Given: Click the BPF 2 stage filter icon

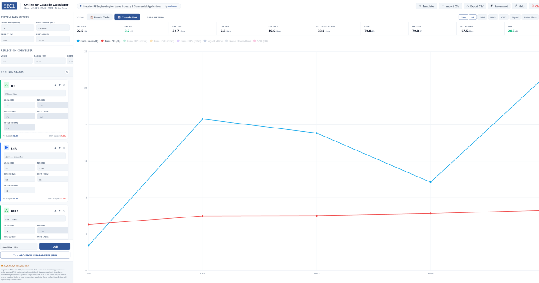Looking at the screenshot, I should pyautogui.click(x=6, y=210).
